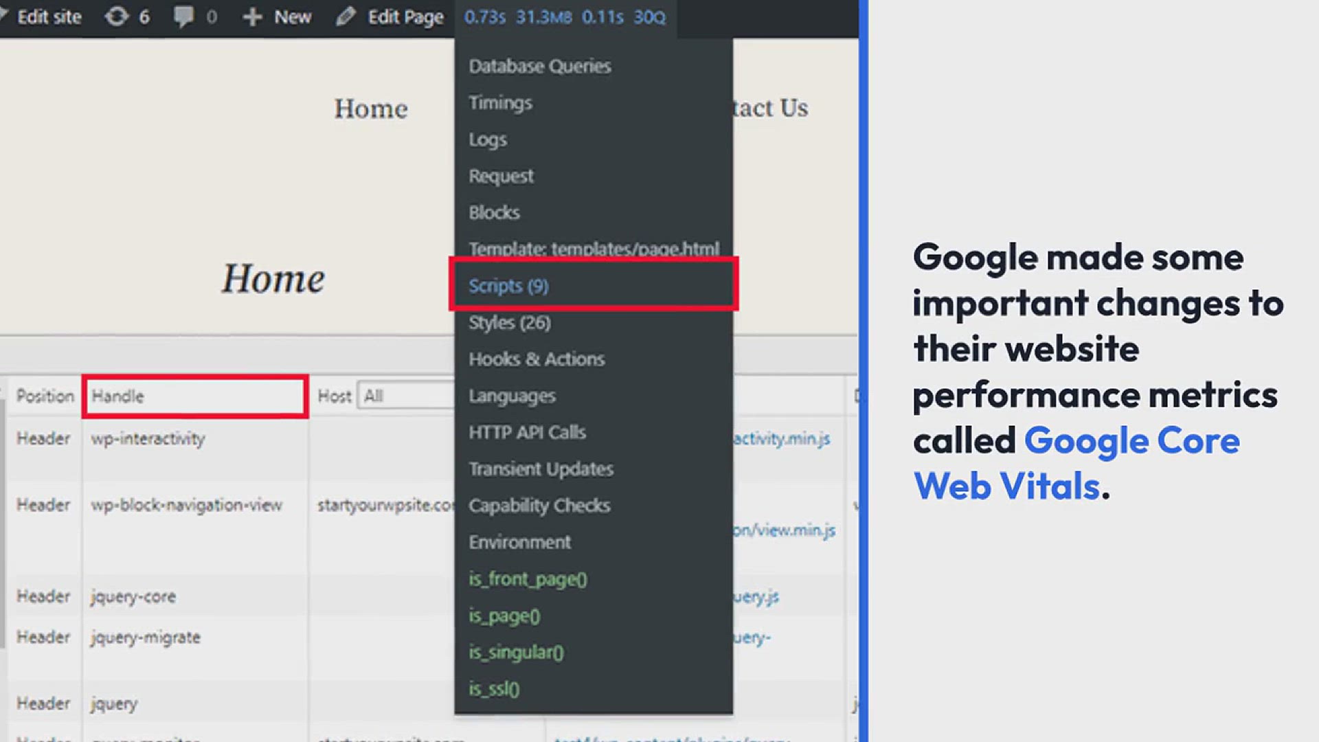The height and width of the screenshot is (742, 1319).
Task: Click the updates refresh icon
Action: 117,16
